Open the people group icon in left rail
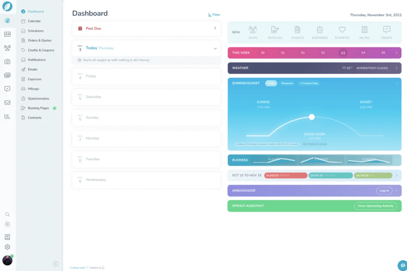The height and width of the screenshot is (271, 407). 7,47
